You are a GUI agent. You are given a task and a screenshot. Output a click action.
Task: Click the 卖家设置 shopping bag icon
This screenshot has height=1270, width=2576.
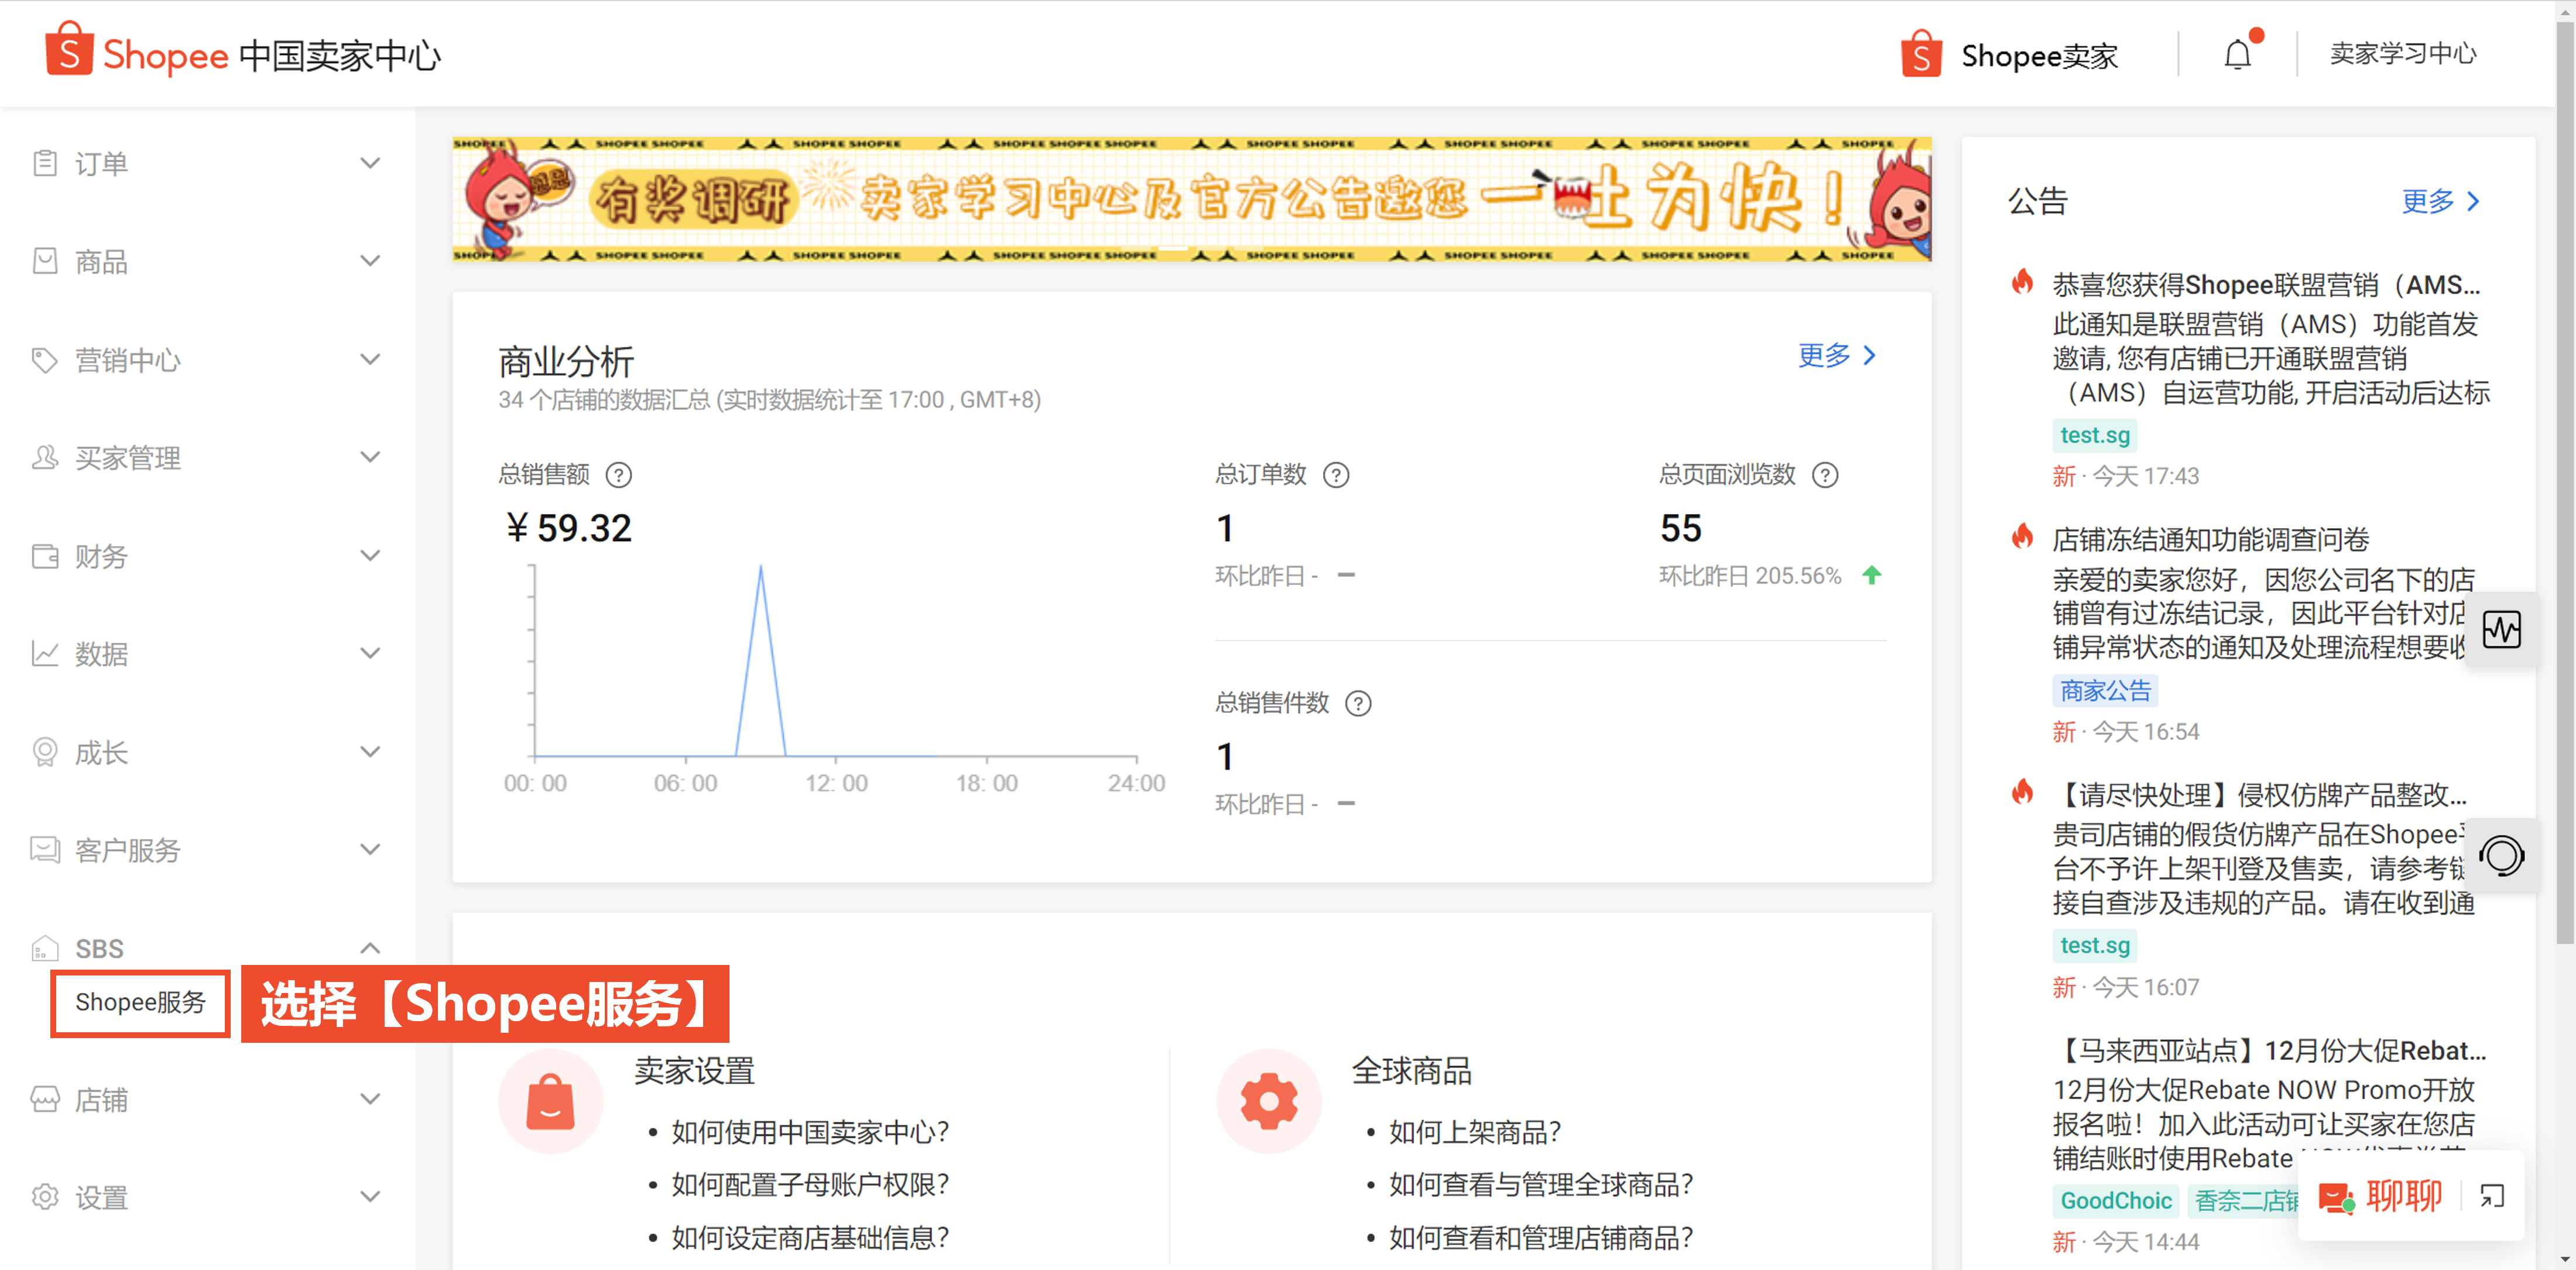[x=550, y=1100]
